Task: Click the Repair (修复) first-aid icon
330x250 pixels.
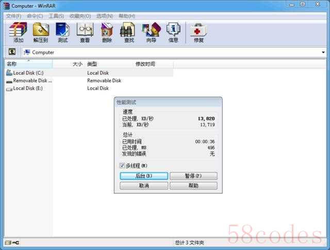Action: 199,33
